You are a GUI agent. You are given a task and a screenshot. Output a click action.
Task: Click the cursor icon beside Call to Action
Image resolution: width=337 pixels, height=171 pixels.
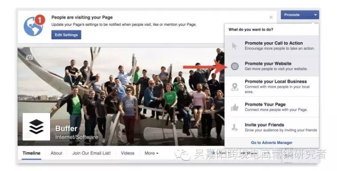pos(234,46)
